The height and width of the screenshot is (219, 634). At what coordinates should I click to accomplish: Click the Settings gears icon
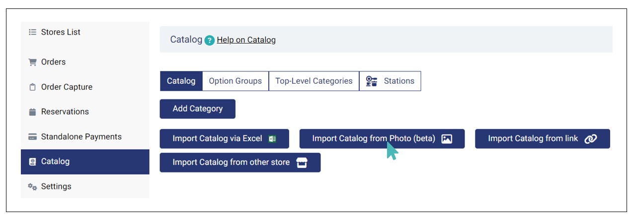[x=33, y=187]
